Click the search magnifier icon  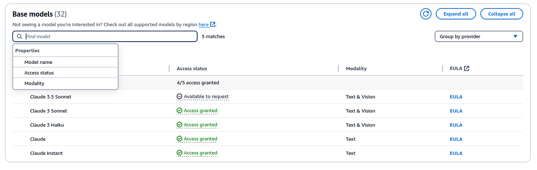tap(20, 36)
